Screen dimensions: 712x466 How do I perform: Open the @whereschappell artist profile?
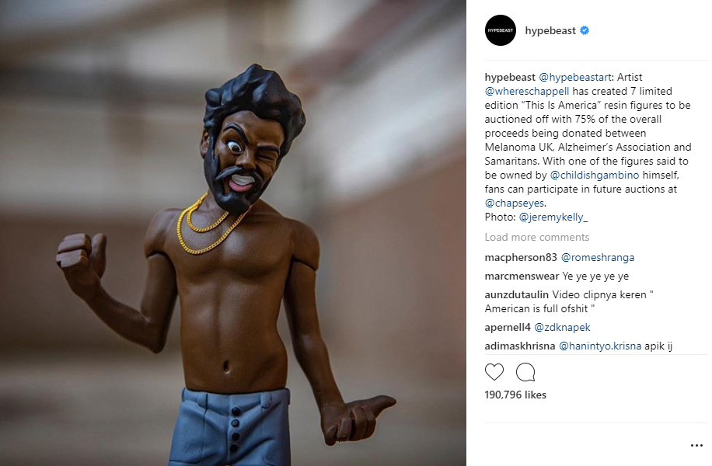click(527, 91)
